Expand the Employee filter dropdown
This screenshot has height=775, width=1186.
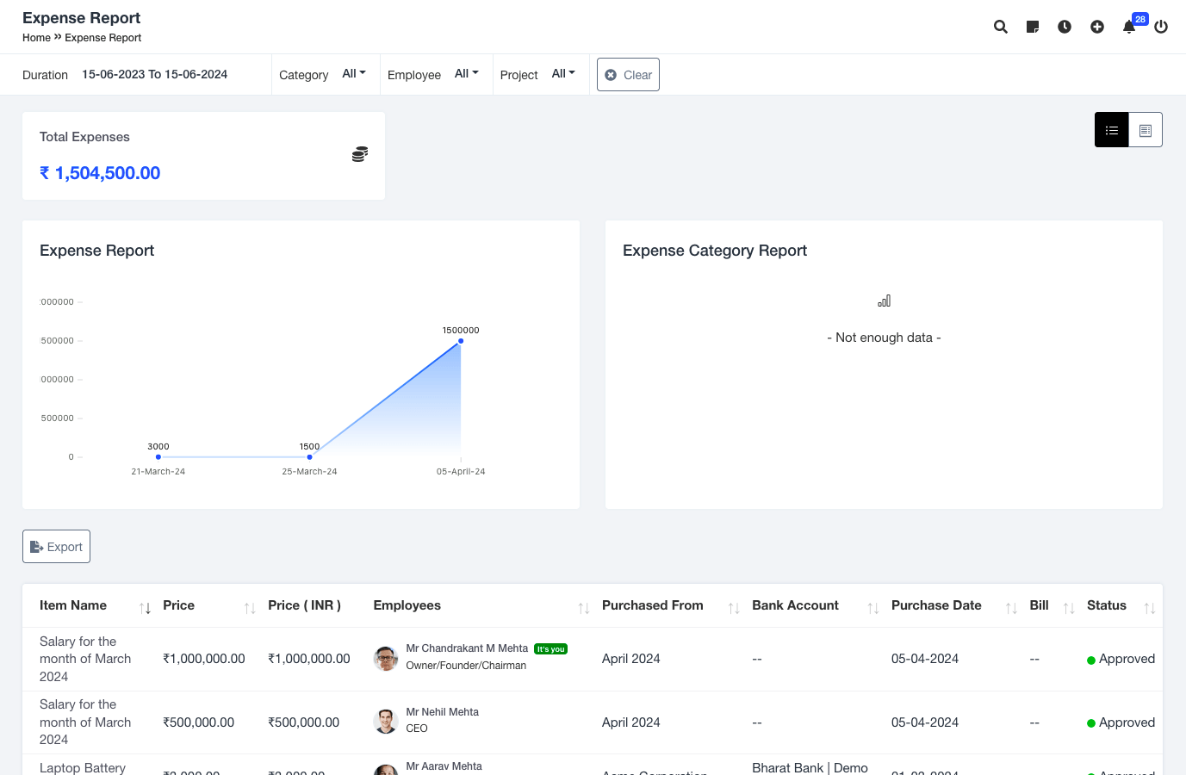[466, 74]
